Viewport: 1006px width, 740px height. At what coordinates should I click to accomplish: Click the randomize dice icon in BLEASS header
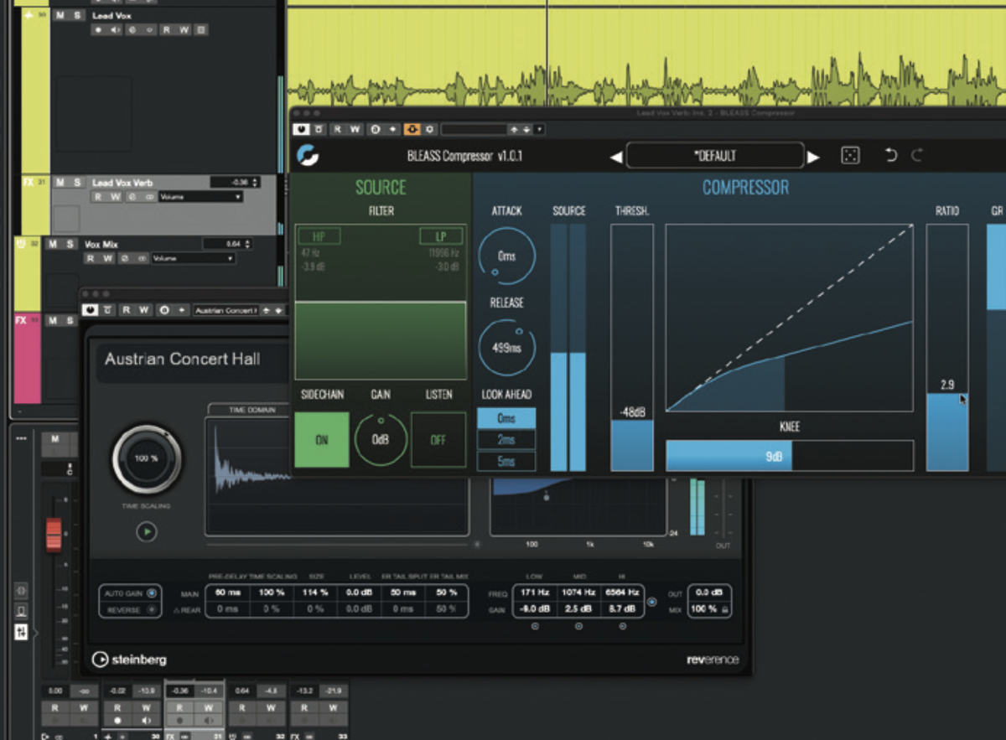pyautogui.click(x=850, y=154)
